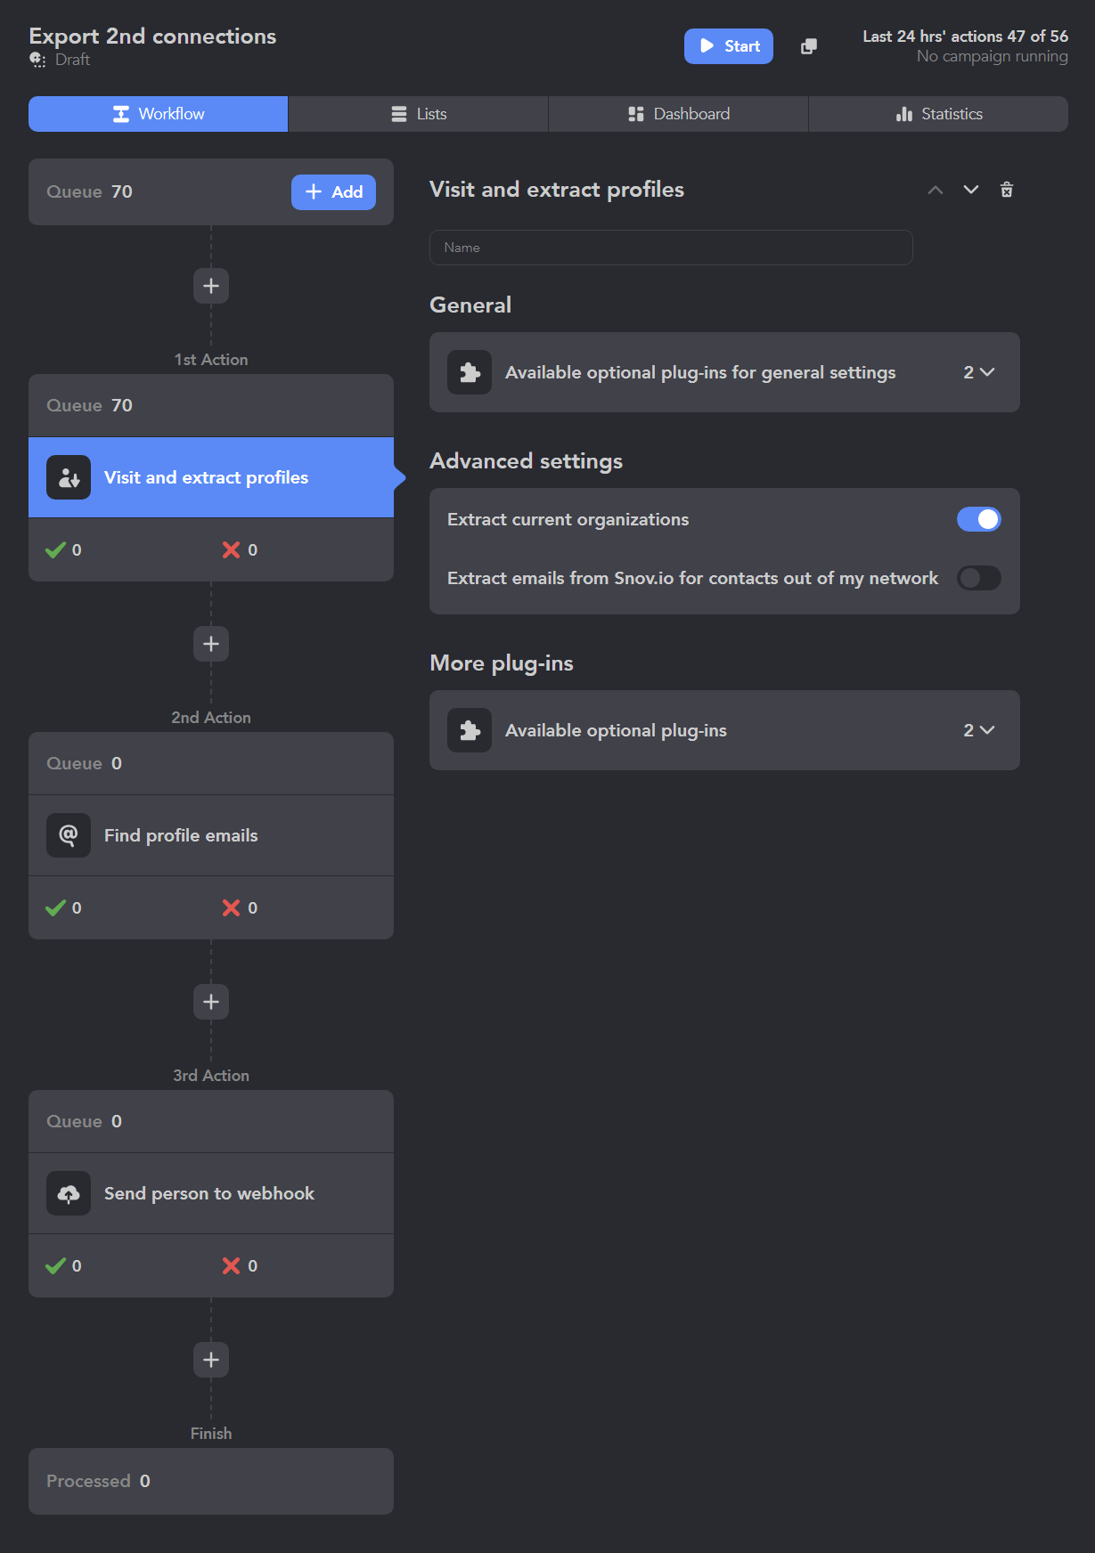Start the campaign
The height and width of the screenshot is (1553, 1095).
(x=729, y=46)
